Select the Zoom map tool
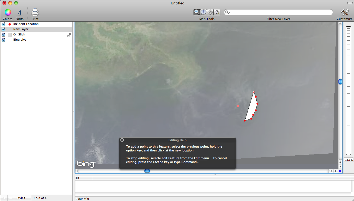 197,12
